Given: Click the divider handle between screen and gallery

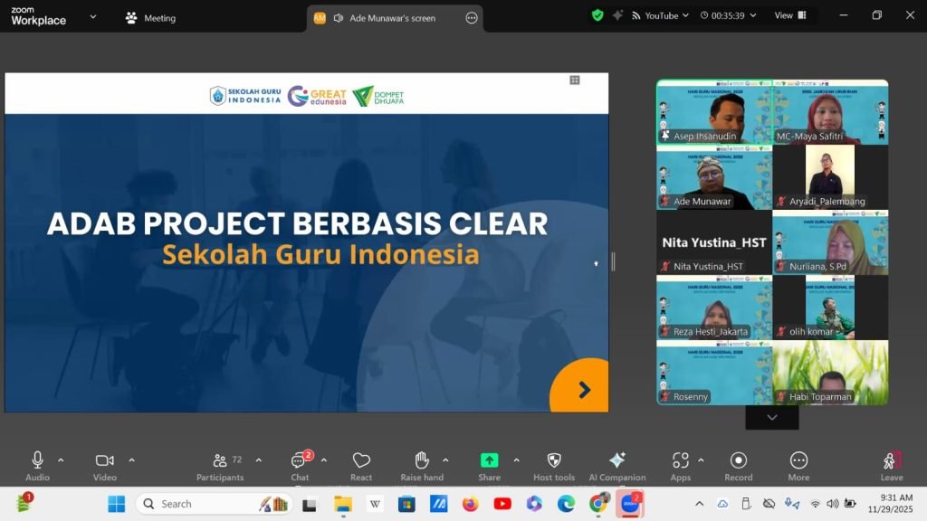Looking at the screenshot, I should point(613,261).
